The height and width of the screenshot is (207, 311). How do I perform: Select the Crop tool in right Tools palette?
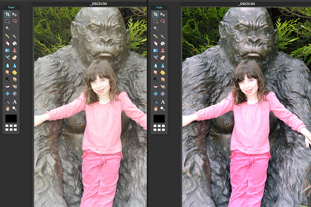click(155, 14)
